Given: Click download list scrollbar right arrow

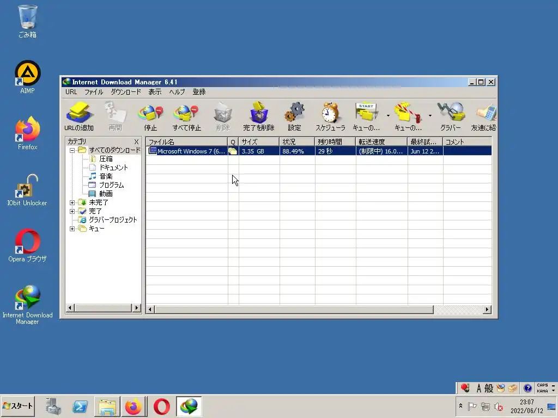Looking at the screenshot, I should point(487,310).
